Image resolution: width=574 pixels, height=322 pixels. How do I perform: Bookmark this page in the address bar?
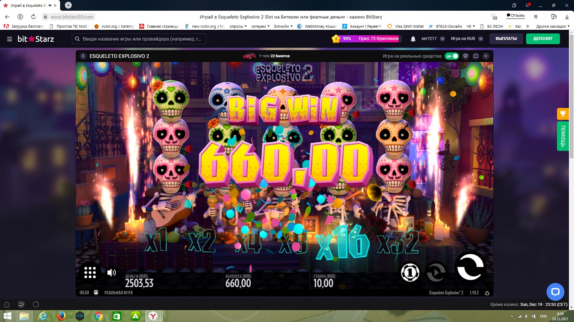[536, 17]
